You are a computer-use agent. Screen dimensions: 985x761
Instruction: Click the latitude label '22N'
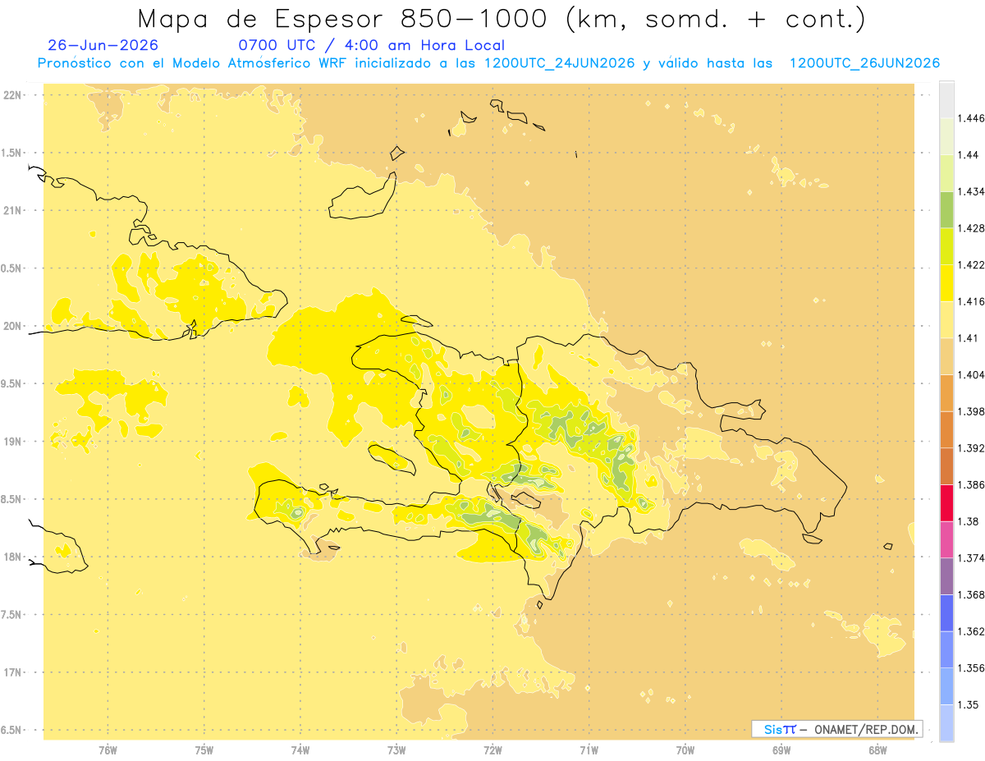click(12, 94)
